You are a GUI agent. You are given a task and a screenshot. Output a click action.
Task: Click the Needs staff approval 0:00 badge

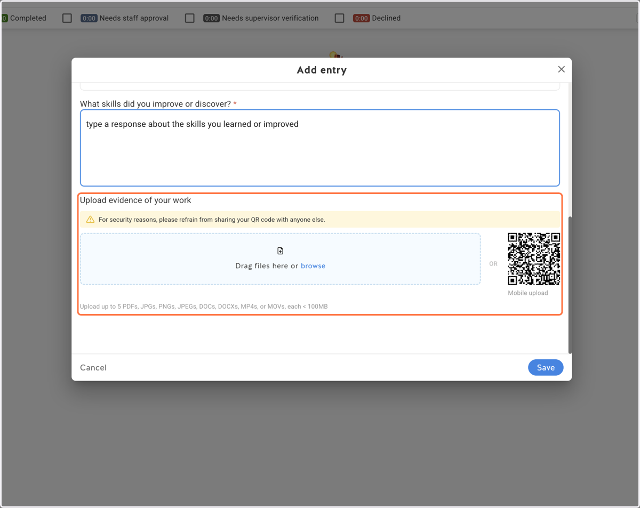(x=89, y=18)
